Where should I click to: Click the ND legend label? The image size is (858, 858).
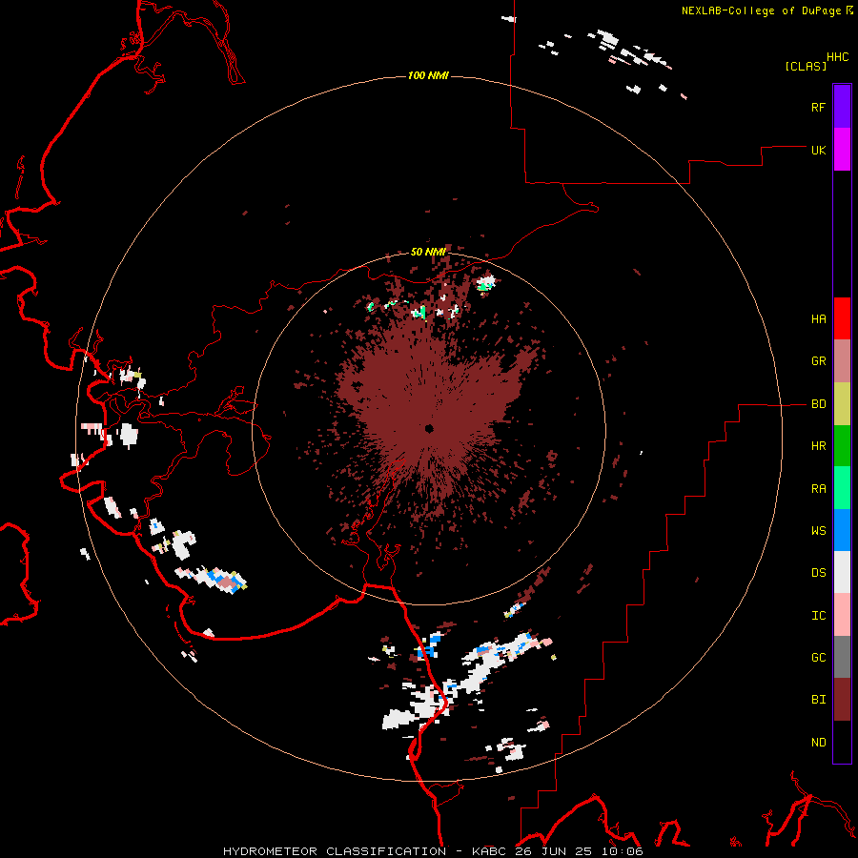(818, 743)
